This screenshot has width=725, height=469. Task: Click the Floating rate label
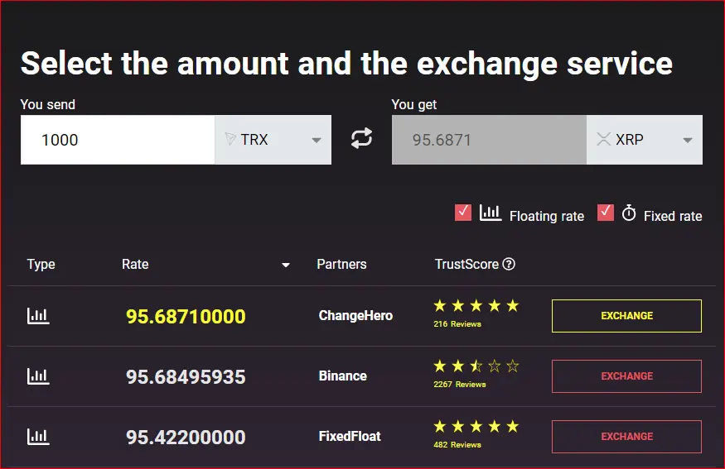click(x=547, y=216)
